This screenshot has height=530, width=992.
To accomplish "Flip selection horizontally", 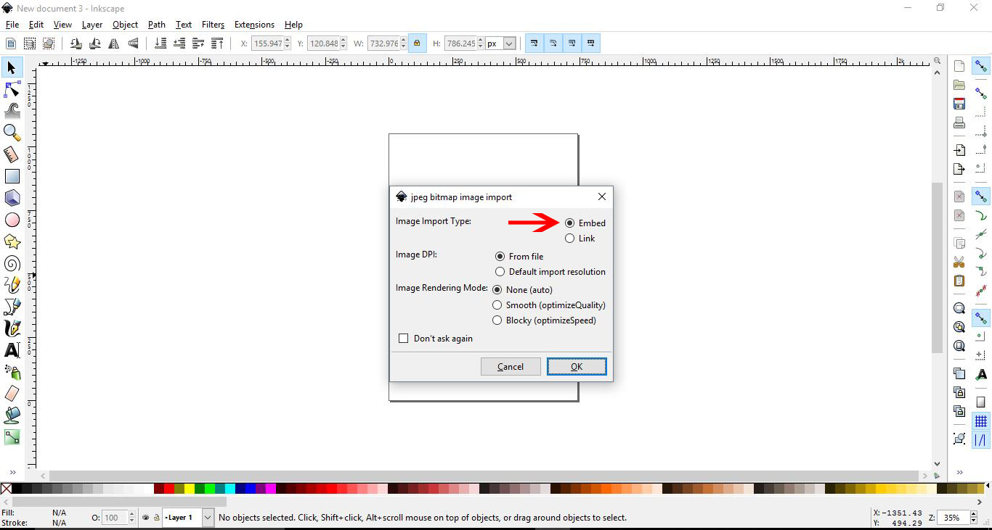I will [x=114, y=44].
